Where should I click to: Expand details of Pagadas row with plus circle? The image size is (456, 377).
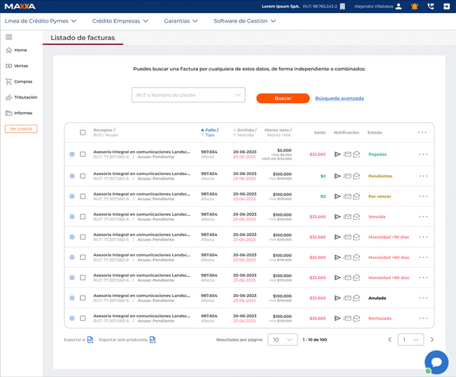72,154
